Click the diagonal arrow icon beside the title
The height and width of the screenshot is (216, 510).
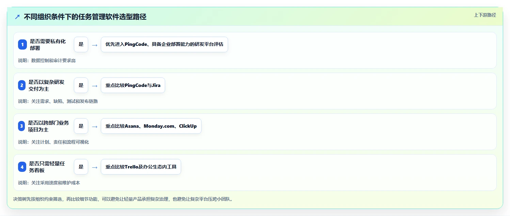pyautogui.click(x=17, y=17)
